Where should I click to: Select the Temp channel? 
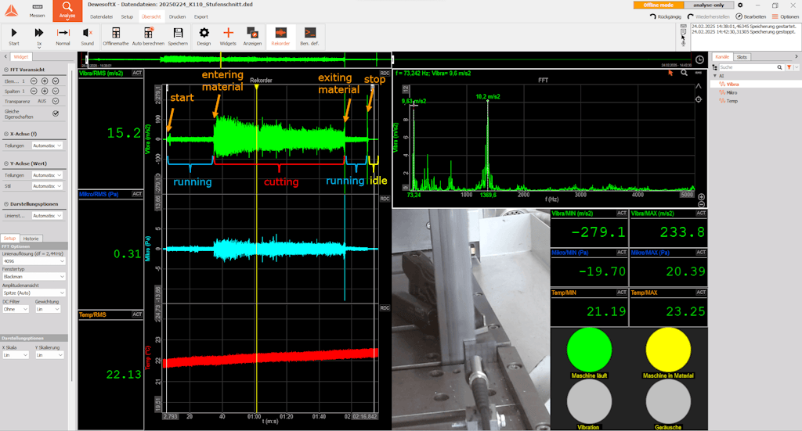(x=732, y=101)
